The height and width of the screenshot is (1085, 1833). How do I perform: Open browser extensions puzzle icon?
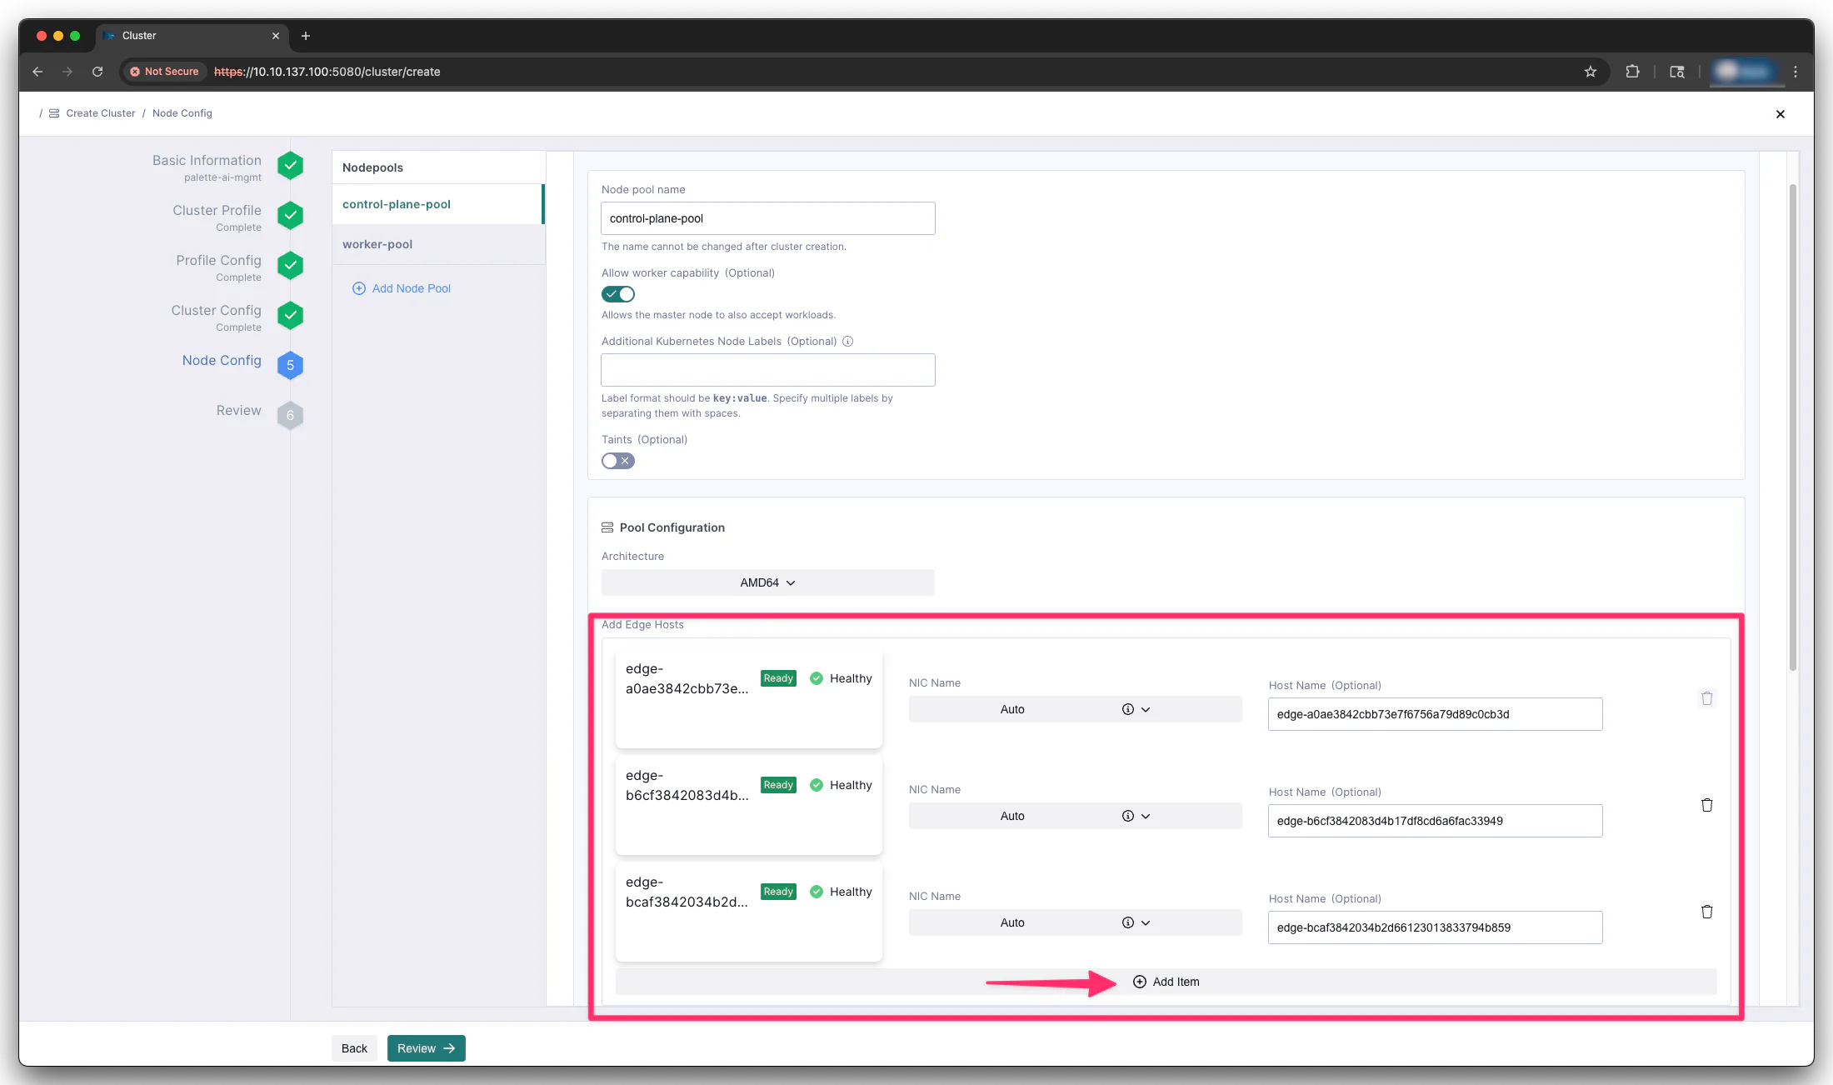coord(1632,72)
